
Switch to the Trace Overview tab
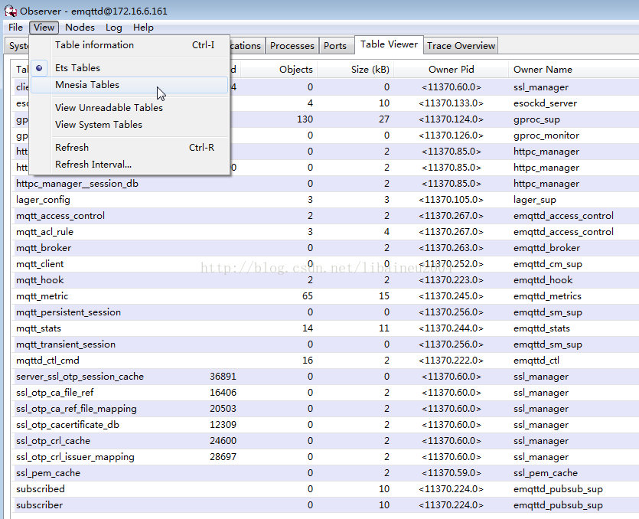pyautogui.click(x=461, y=46)
